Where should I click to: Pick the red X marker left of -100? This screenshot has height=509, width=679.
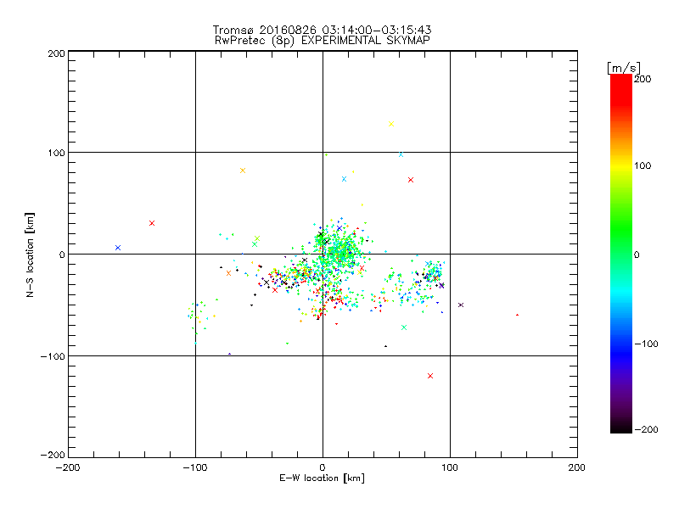[152, 223]
